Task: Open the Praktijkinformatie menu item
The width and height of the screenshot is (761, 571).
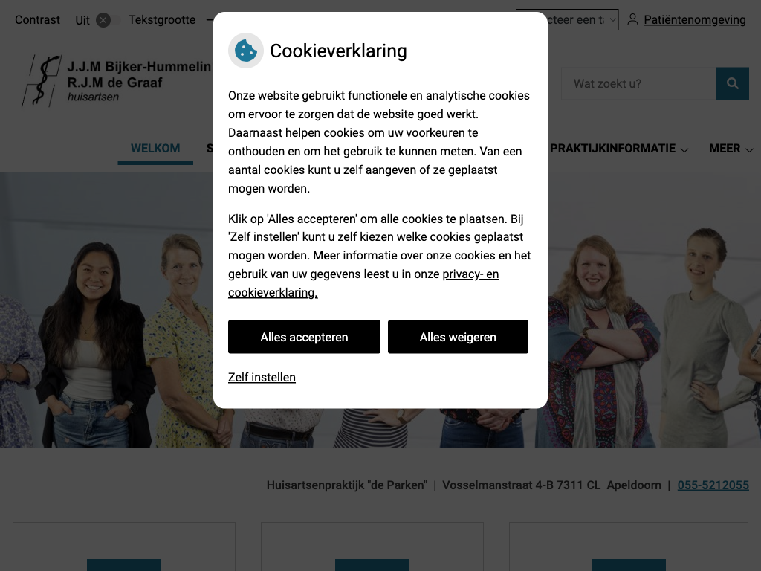Action: (612, 149)
